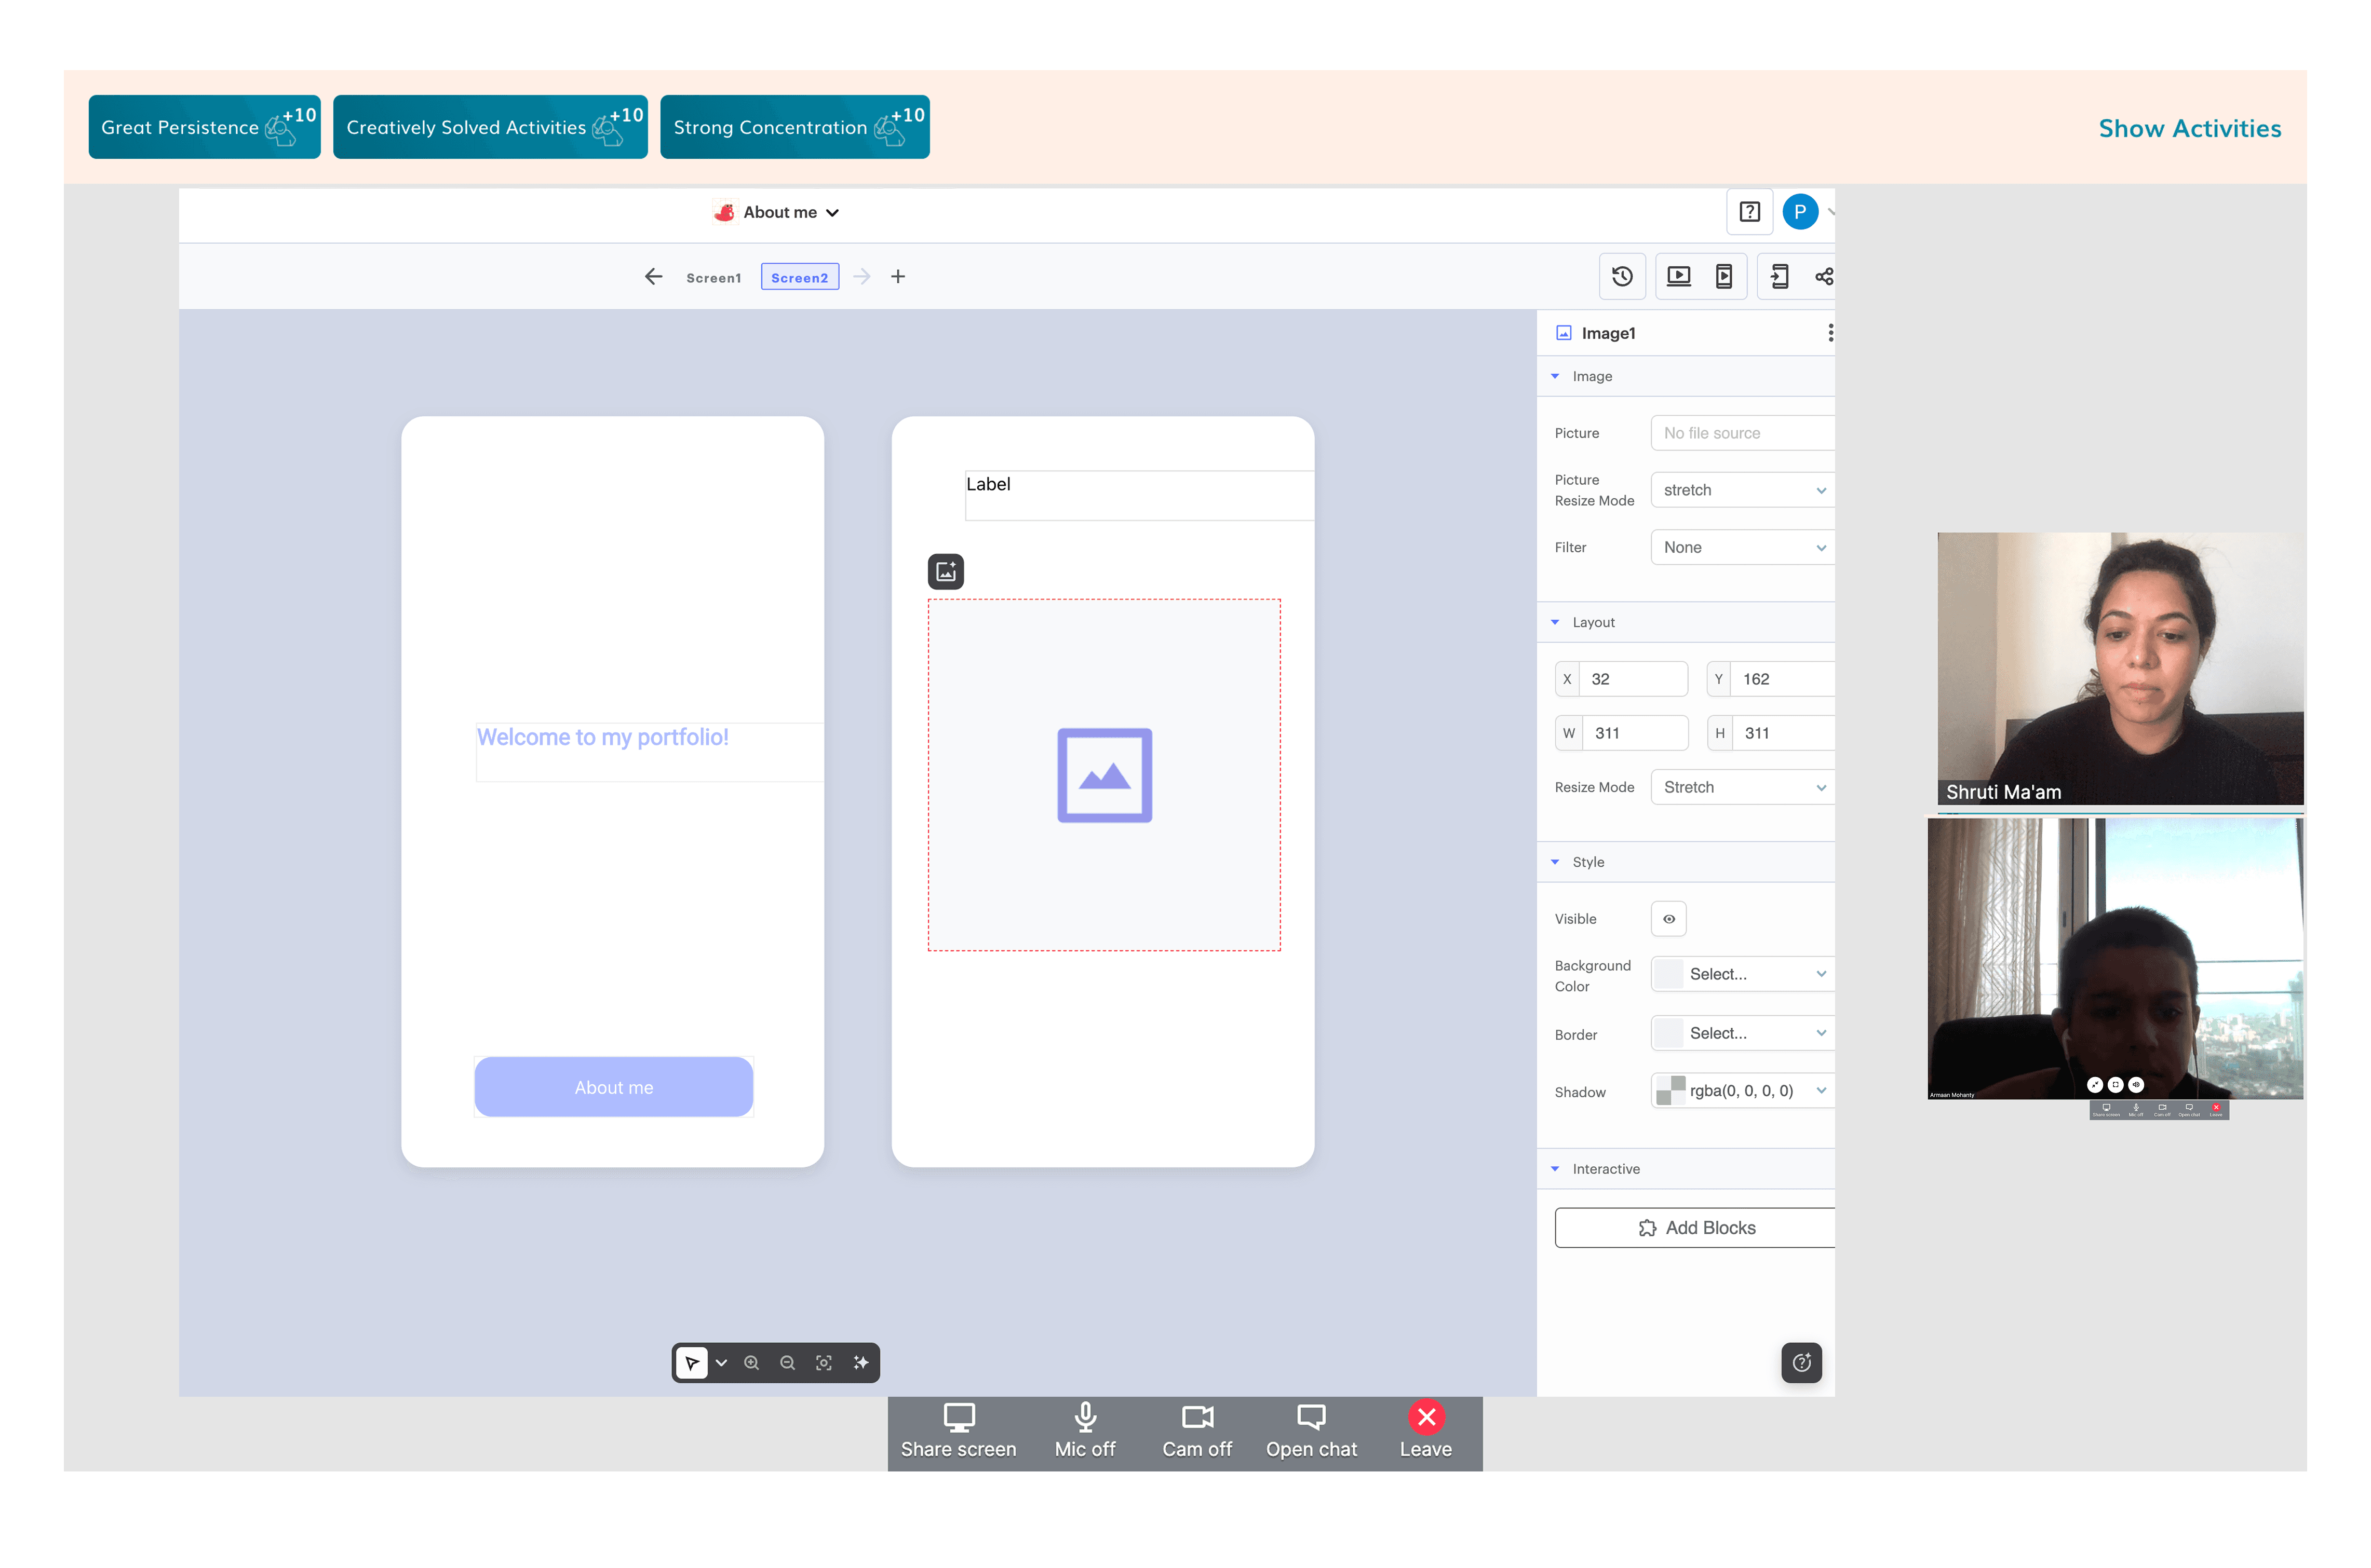Image resolution: width=2371 pixels, height=1568 pixels.
Task: Switch to the Screen1 tab
Action: [x=713, y=278]
